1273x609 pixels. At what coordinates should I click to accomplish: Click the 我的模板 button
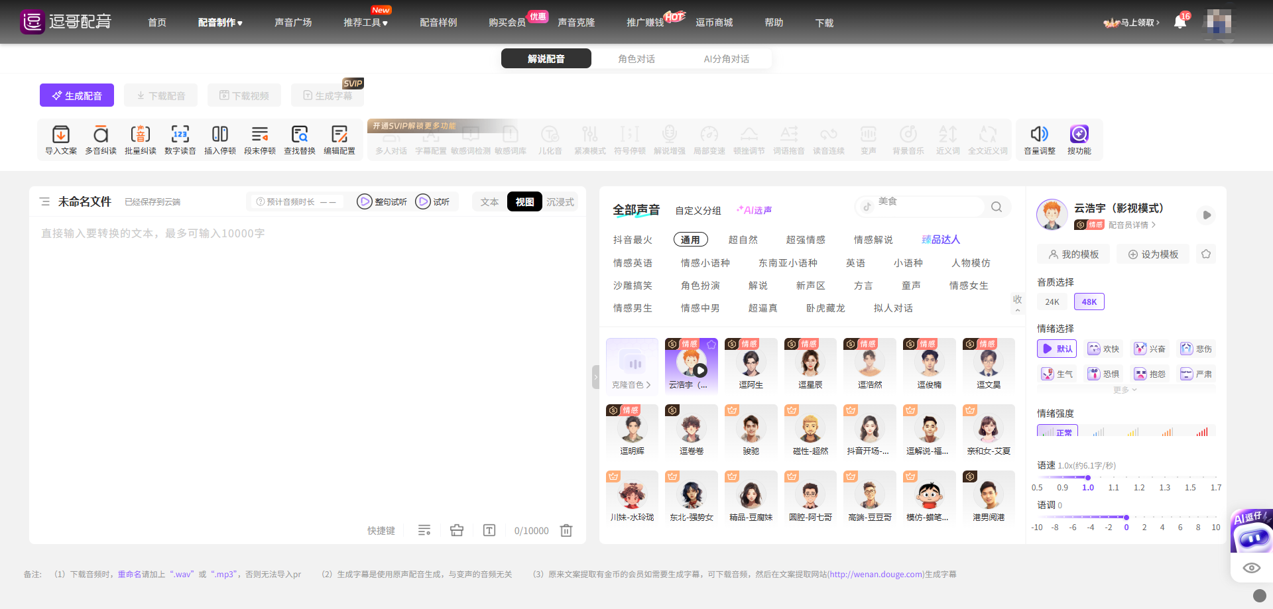(1073, 254)
